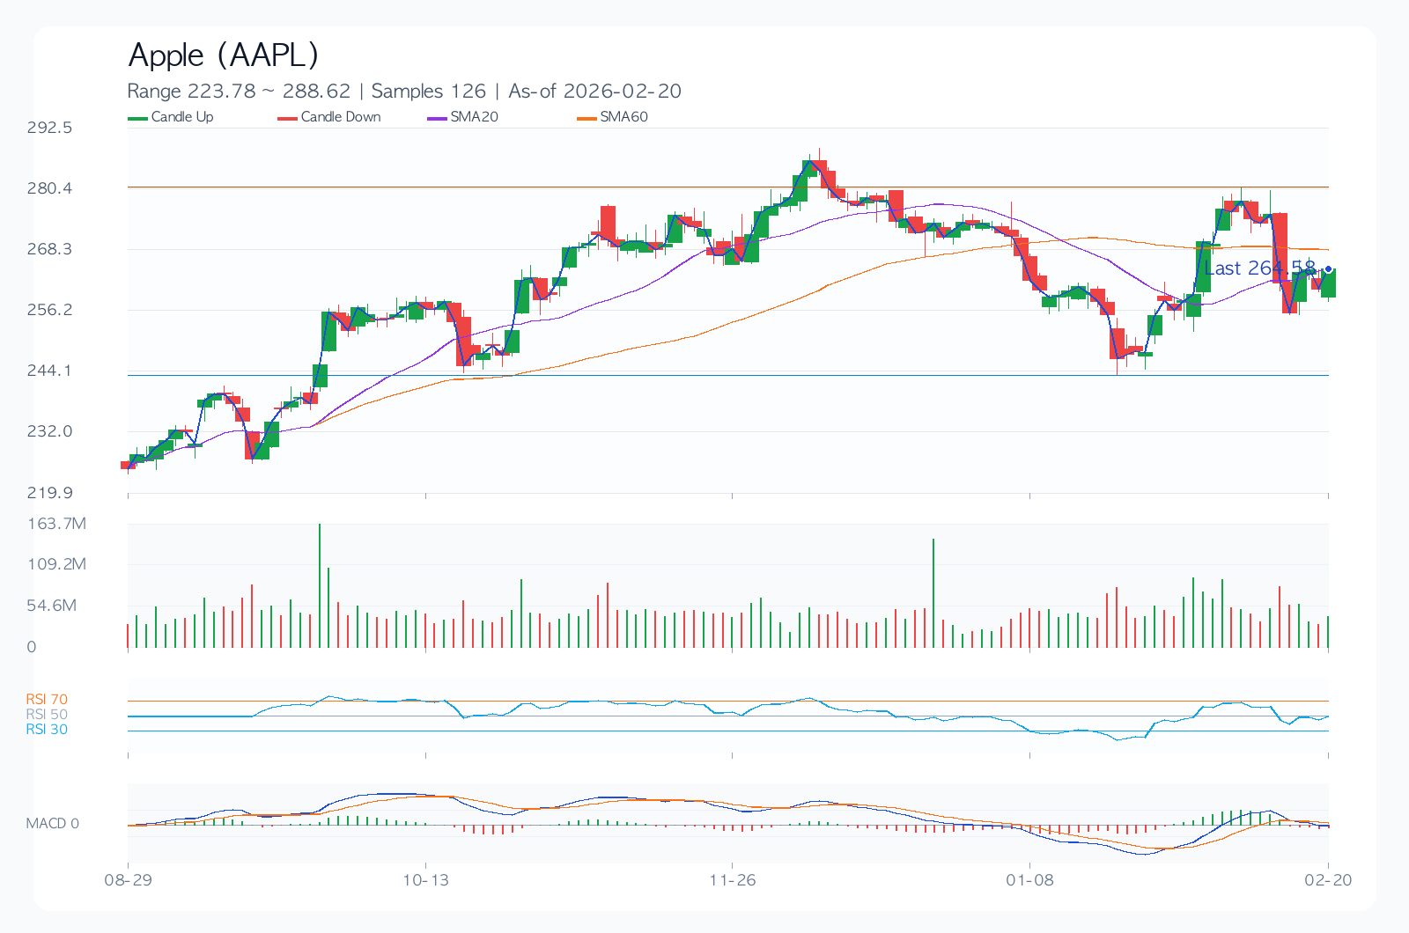This screenshot has width=1409, height=933.
Task: Select the 11-26 date on the time axis
Action: click(x=733, y=880)
